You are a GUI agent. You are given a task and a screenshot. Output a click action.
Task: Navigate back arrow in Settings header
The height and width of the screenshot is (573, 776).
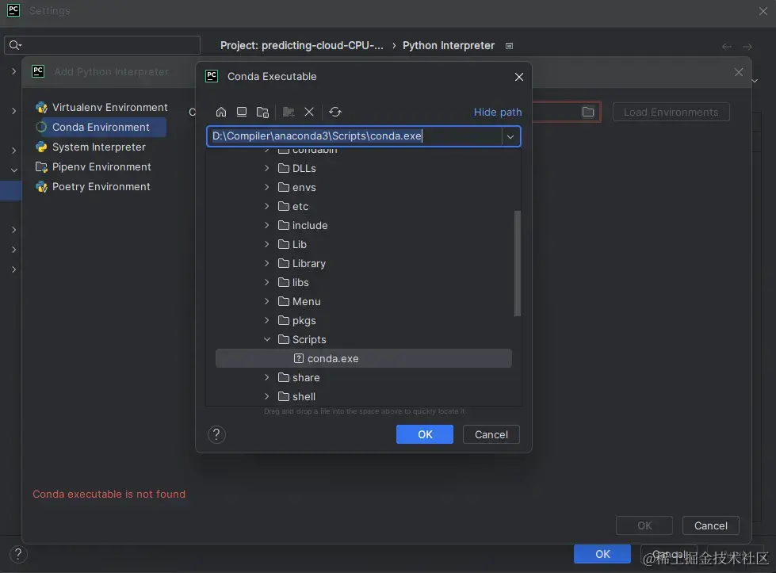[727, 47]
